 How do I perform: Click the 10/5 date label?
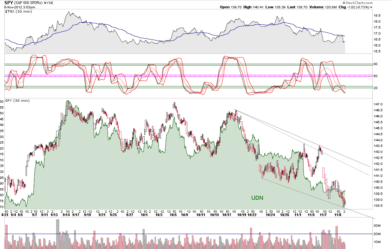(173, 215)
